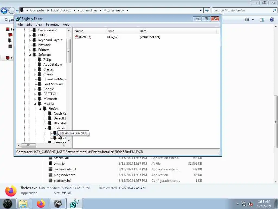Click the Software key folder icon
Viewport: 278px width, 209px height.
pos(34,54)
